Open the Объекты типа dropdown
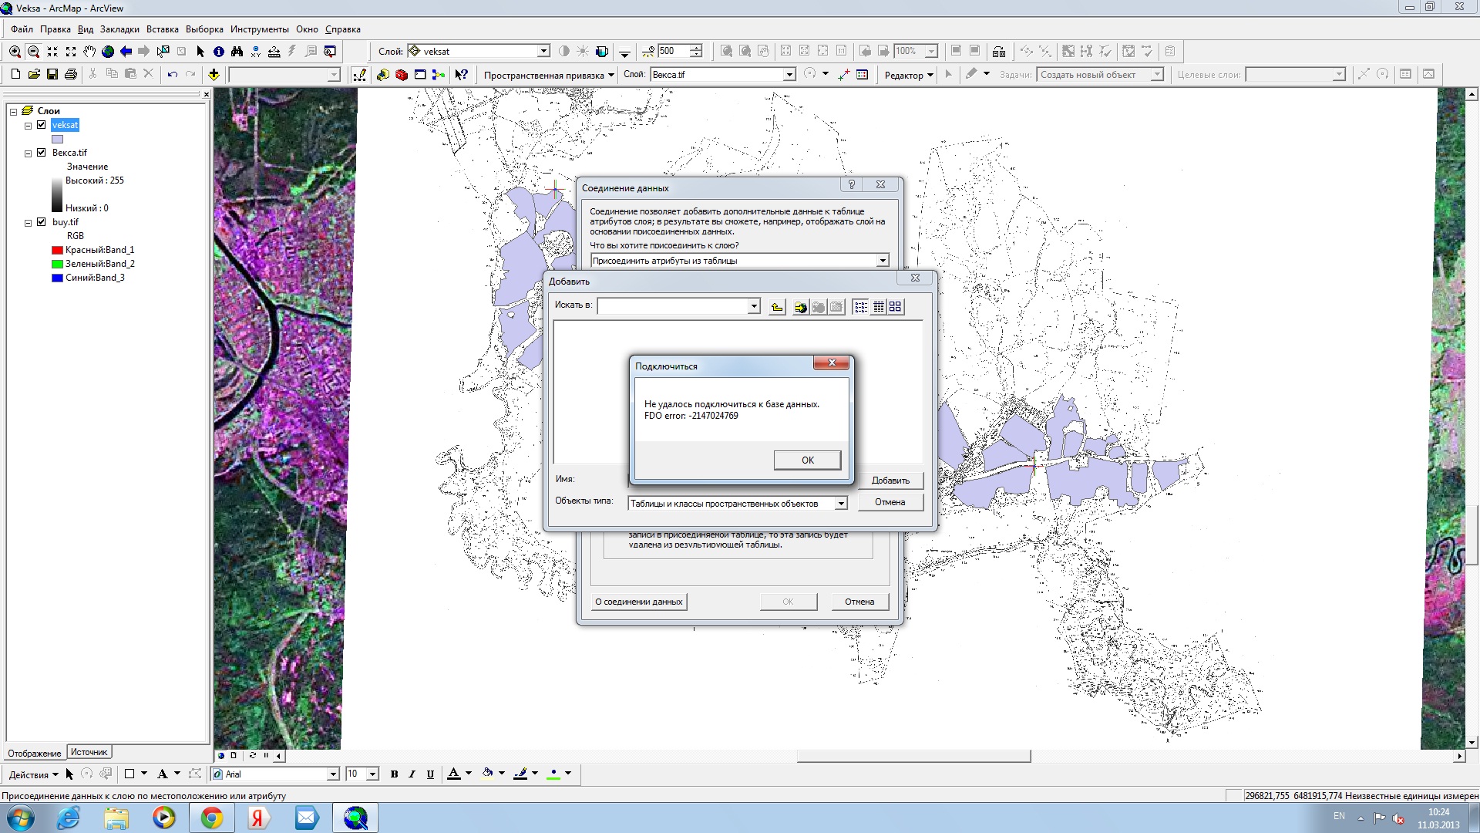The width and height of the screenshot is (1480, 833). pyautogui.click(x=841, y=504)
